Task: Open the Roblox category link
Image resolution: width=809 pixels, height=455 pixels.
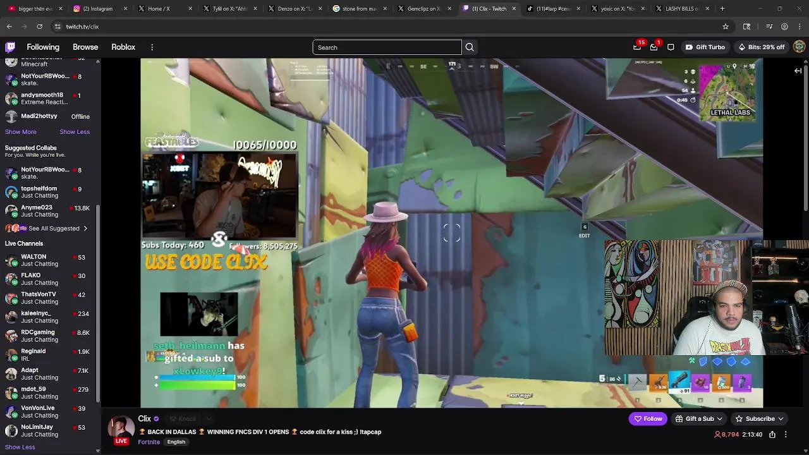Action: coord(123,47)
